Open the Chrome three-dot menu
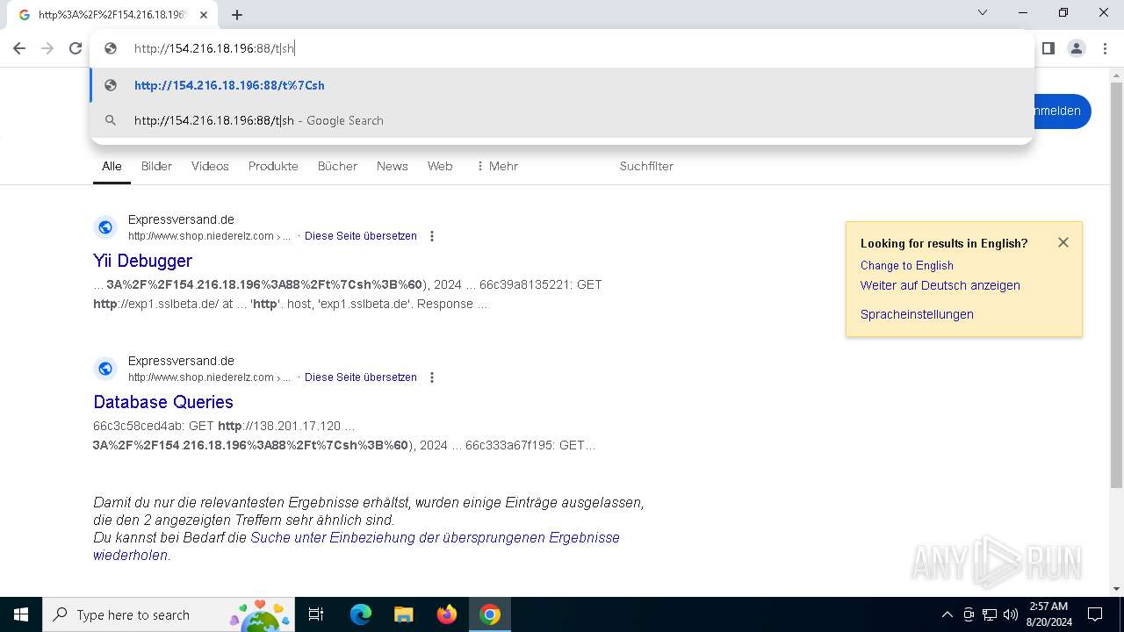Image resolution: width=1124 pixels, height=632 pixels. [x=1105, y=48]
